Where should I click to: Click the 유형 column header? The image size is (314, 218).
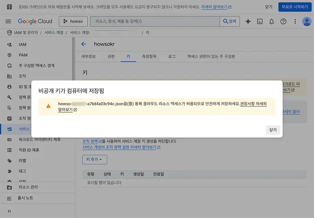pyautogui.click(x=91, y=174)
